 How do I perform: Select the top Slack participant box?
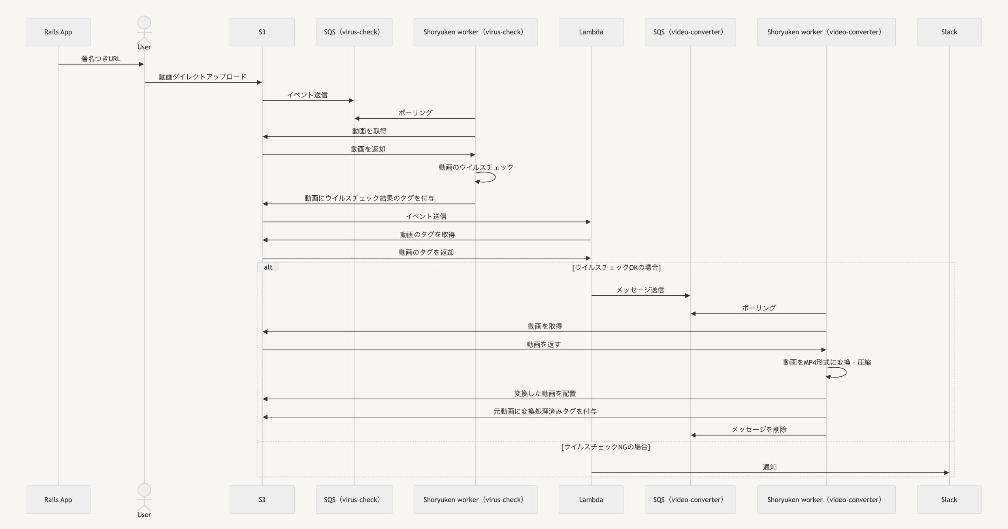(949, 32)
